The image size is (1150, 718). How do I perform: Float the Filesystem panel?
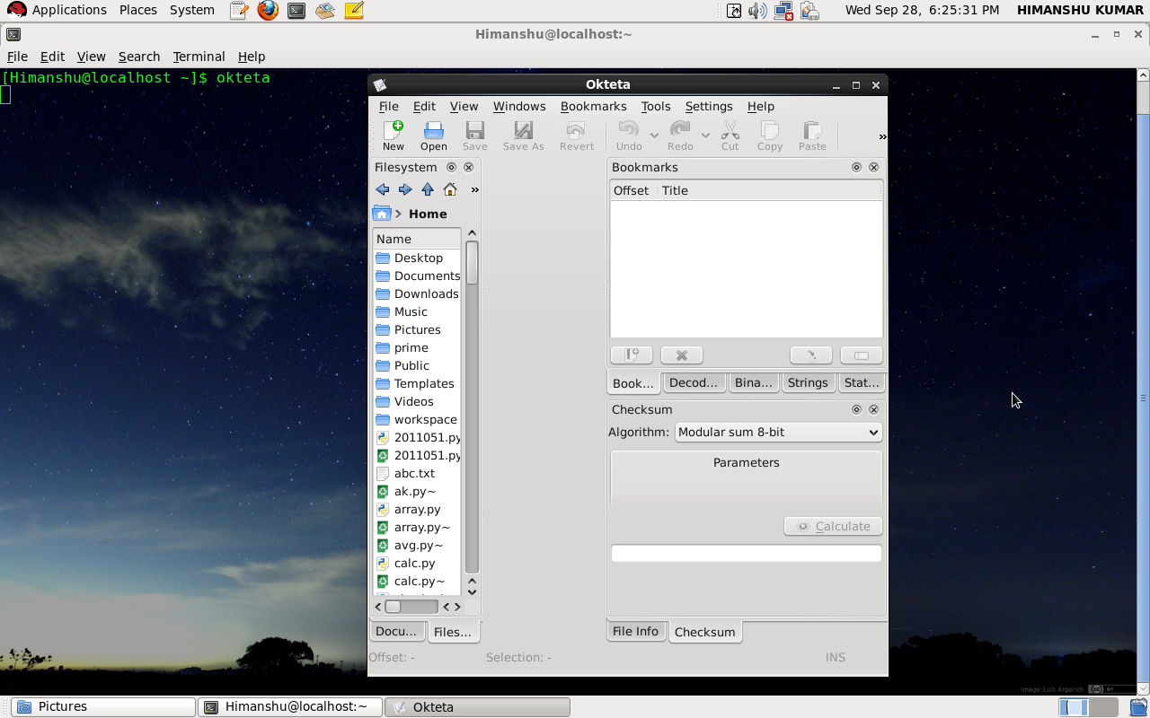tap(451, 167)
